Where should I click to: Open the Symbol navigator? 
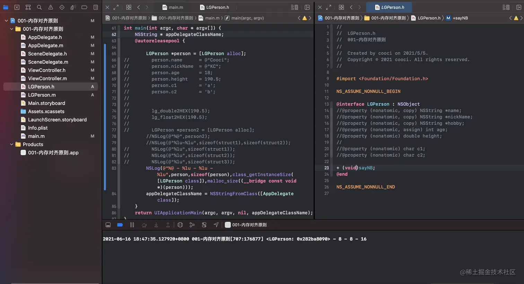[x=28, y=7]
